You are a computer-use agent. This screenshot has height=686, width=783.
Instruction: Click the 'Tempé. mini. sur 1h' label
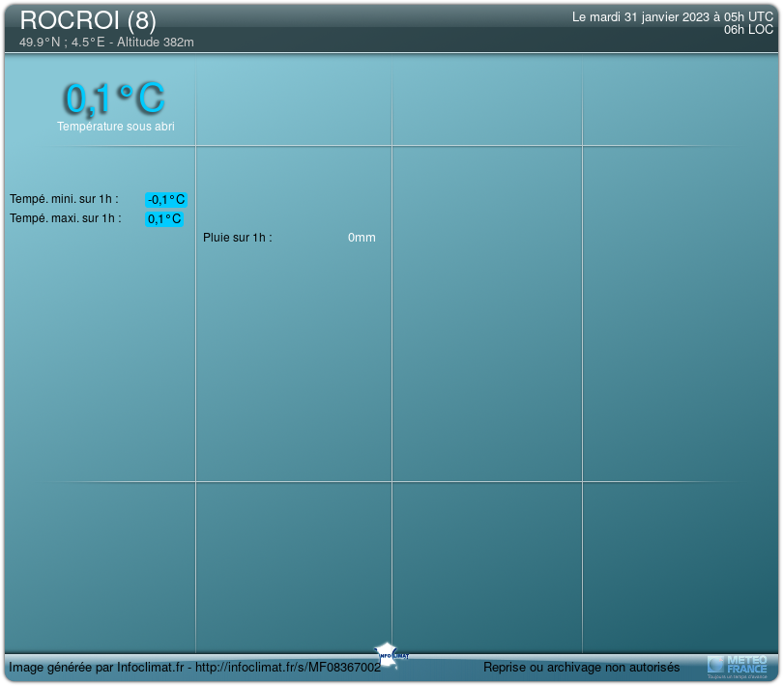tap(64, 199)
